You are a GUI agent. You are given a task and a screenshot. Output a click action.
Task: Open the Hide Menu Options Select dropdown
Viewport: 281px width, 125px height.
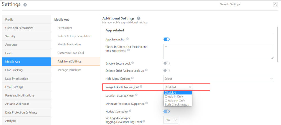218,79
